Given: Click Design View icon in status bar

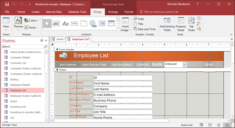Looking at the screenshot, I should [227, 125].
